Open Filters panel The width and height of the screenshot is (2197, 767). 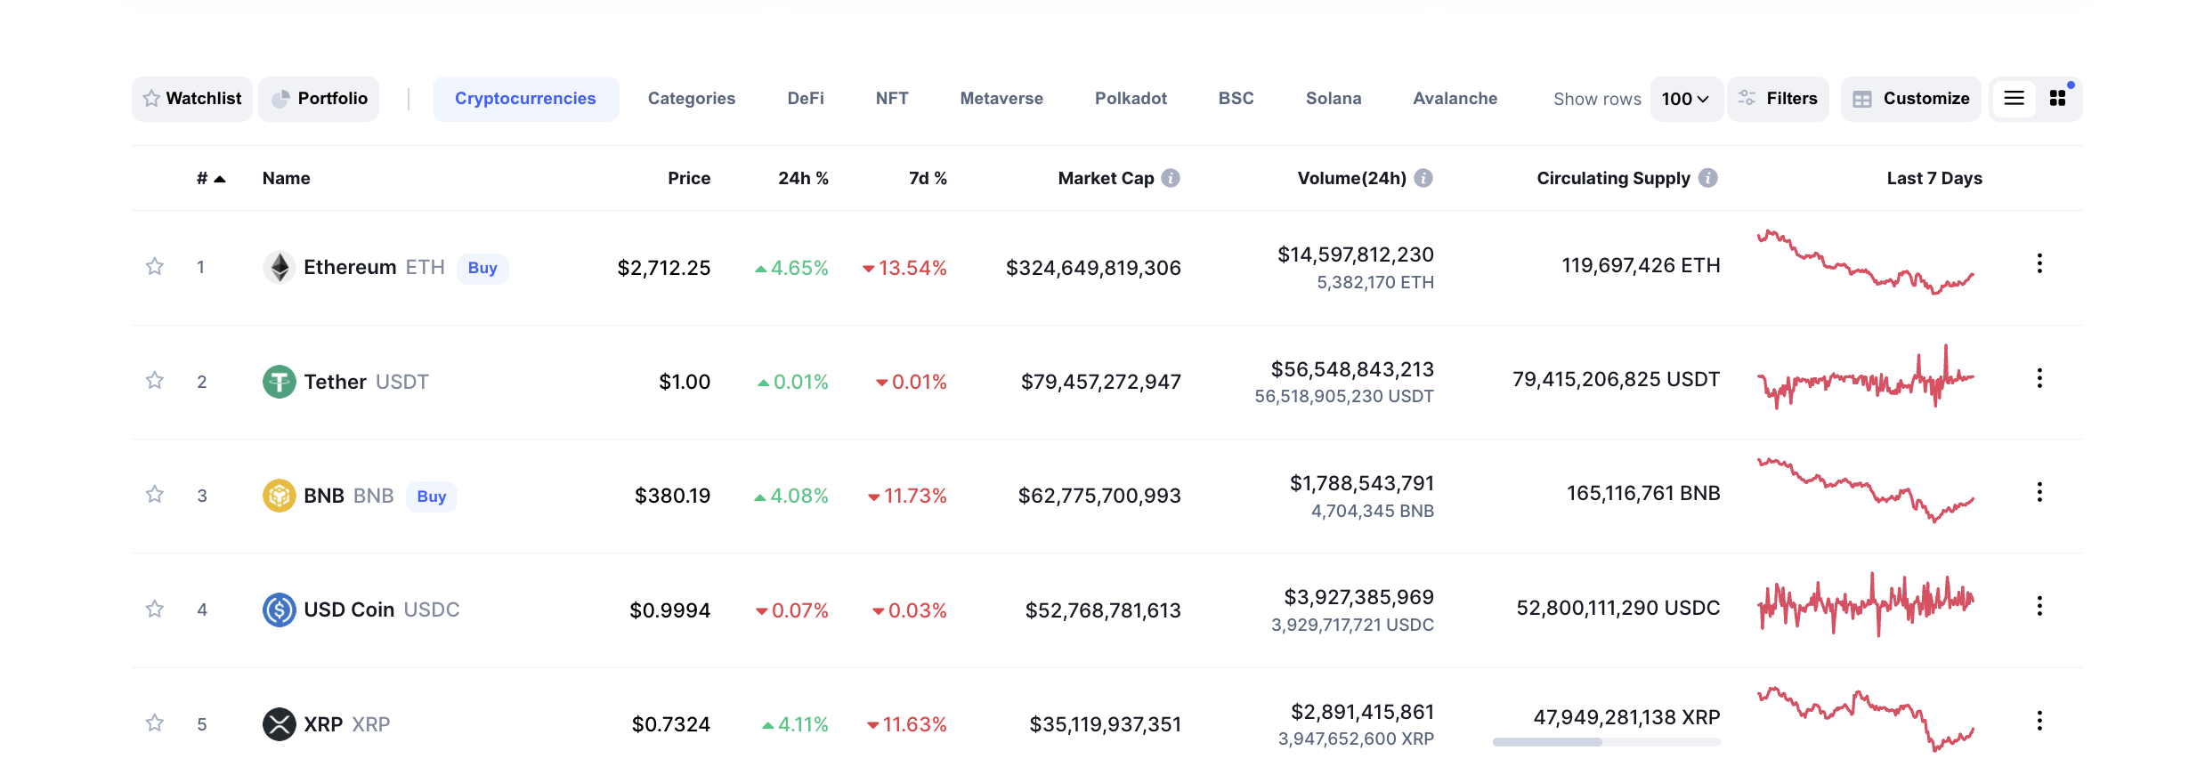tap(1778, 99)
